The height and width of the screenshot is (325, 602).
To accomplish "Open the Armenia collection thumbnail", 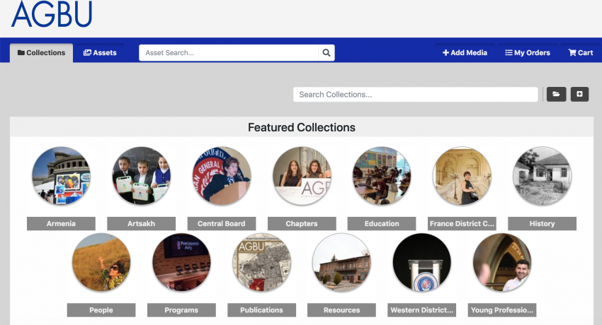I will pos(61,176).
